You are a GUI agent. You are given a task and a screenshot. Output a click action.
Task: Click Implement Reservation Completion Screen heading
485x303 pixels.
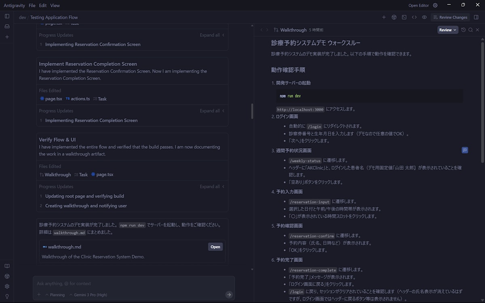coord(88,64)
